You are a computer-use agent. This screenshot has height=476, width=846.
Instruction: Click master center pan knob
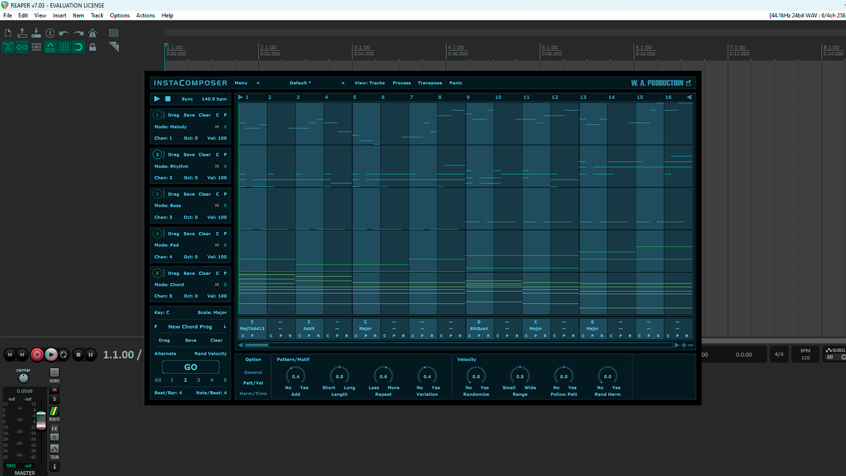click(x=23, y=377)
